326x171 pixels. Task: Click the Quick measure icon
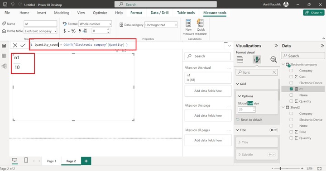click(x=201, y=27)
